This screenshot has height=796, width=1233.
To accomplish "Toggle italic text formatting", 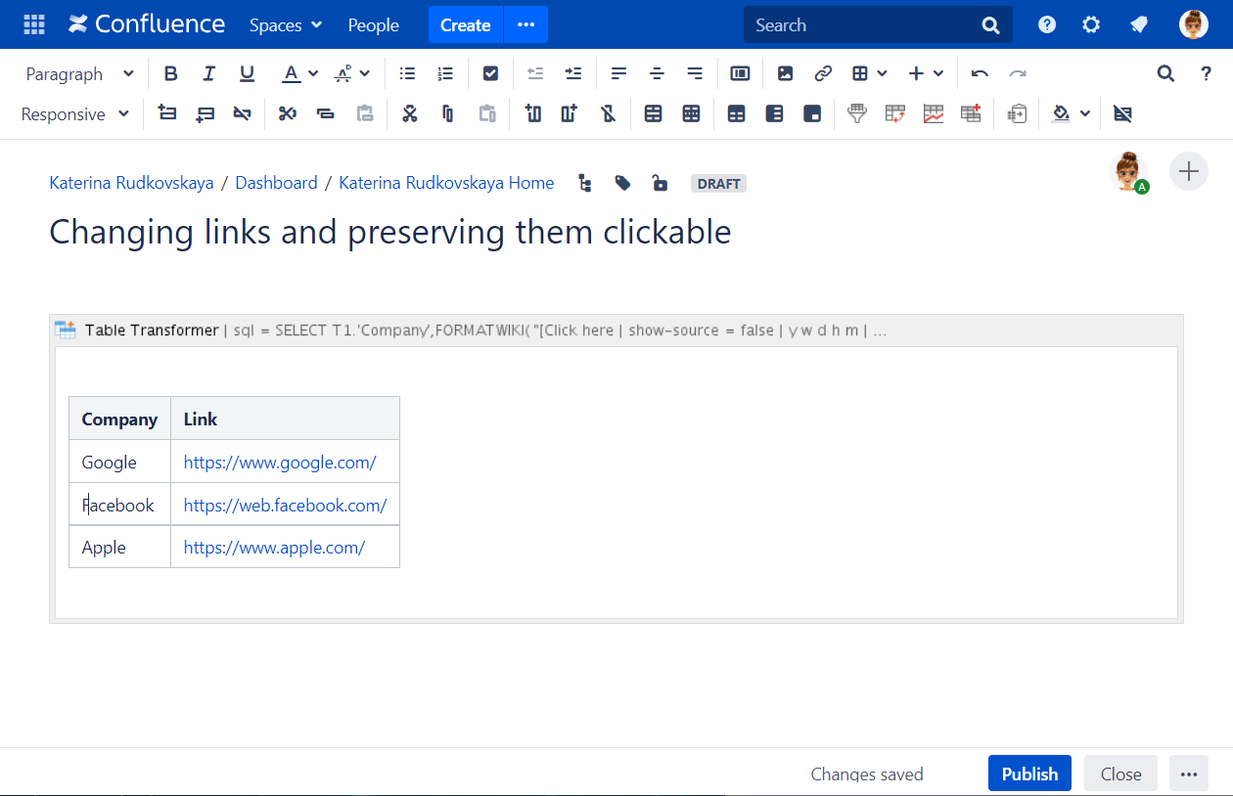I will (x=208, y=73).
